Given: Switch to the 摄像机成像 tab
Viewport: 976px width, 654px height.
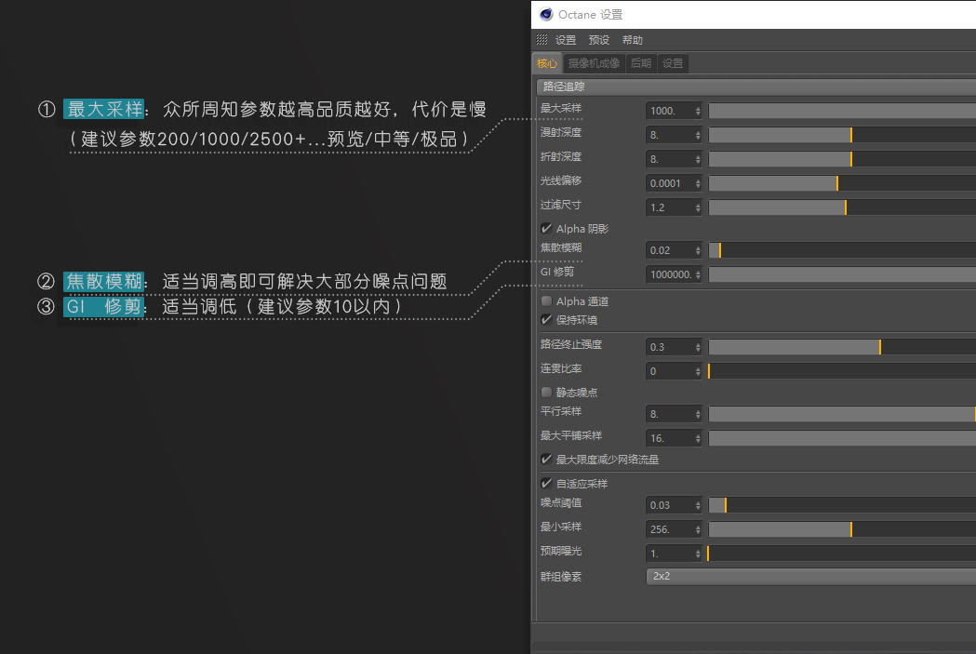Looking at the screenshot, I should tap(594, 63).
